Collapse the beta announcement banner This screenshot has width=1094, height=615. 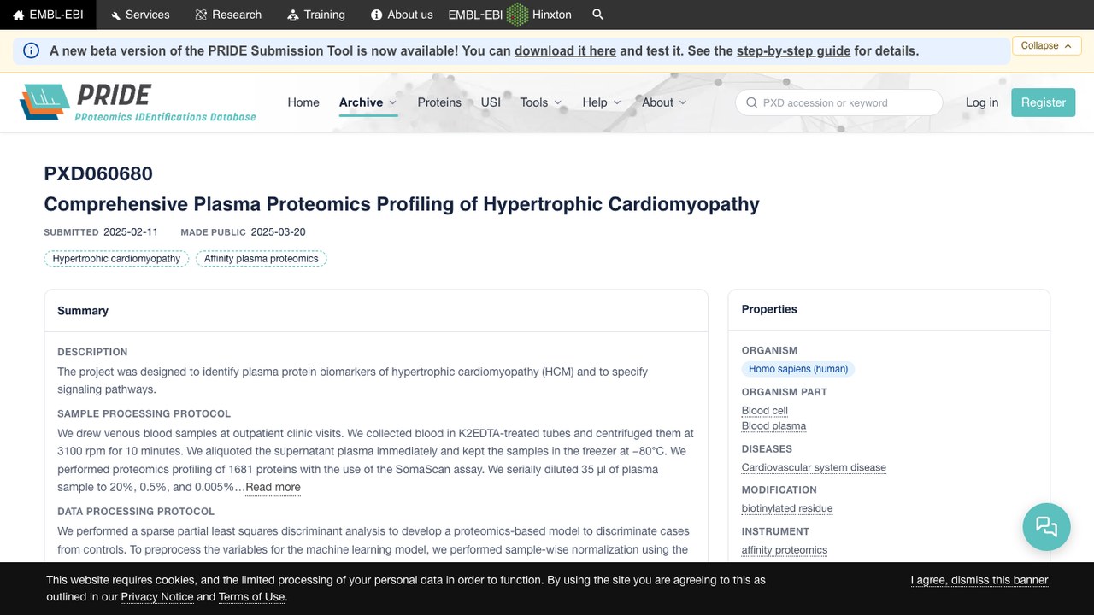click(1047, 45)
